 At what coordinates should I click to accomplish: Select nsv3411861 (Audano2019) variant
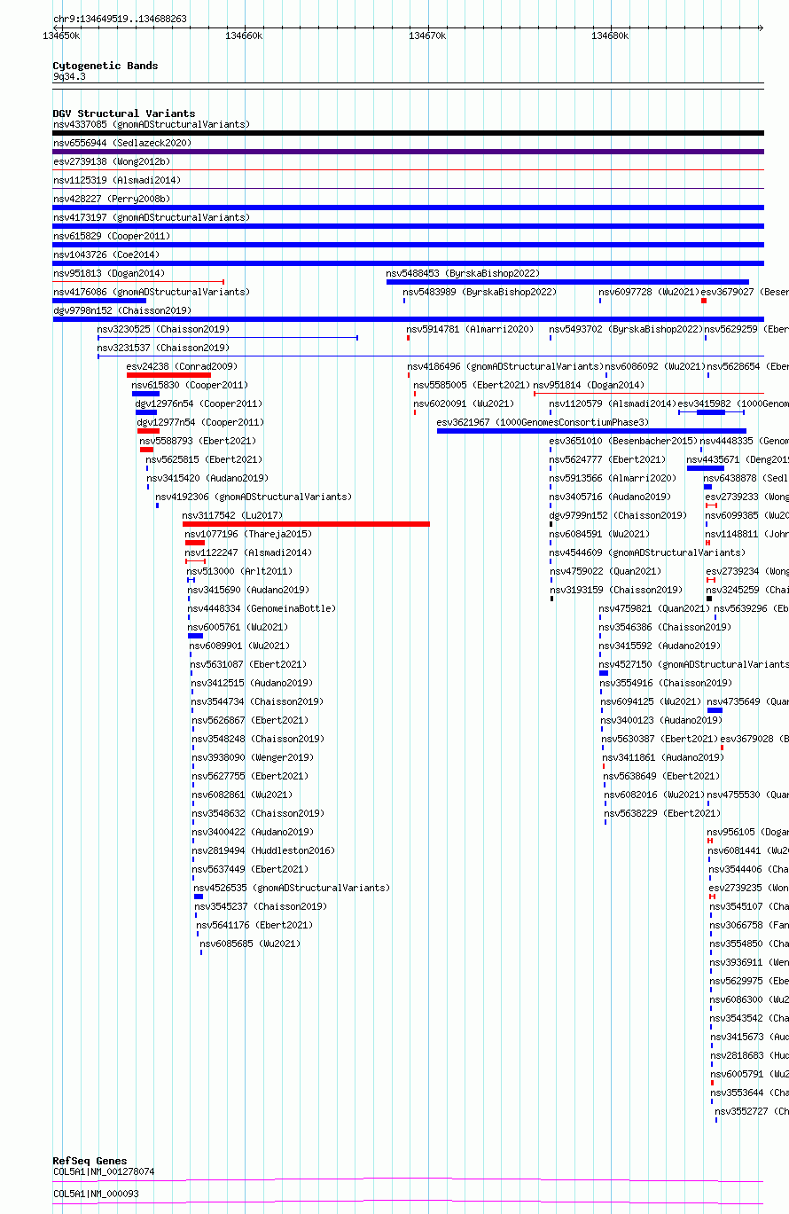(663, 757)
